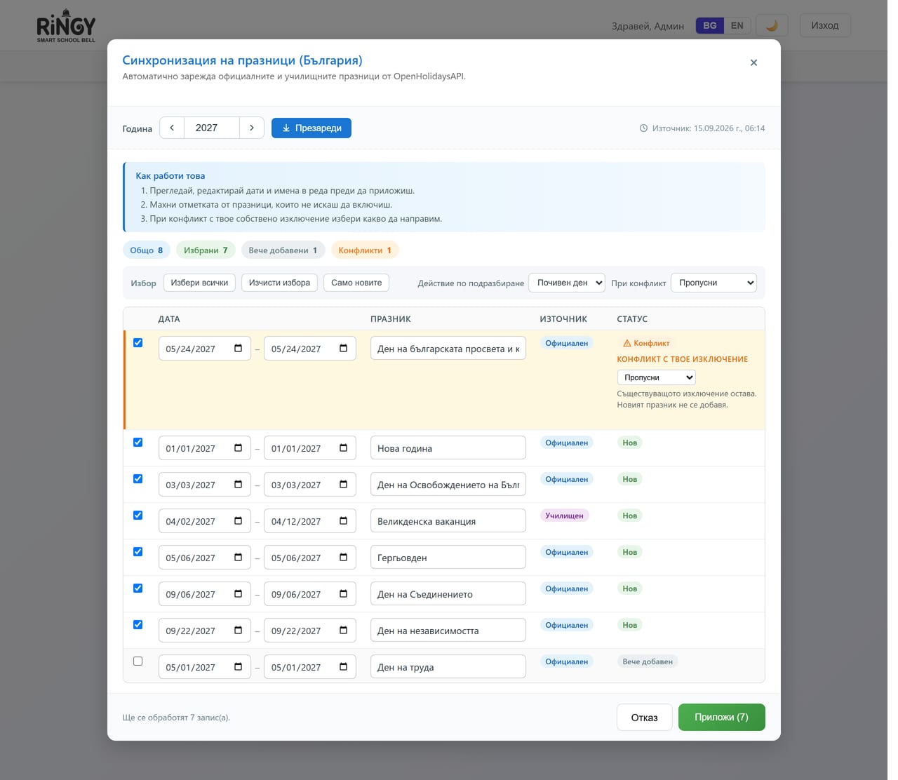Screen dimensions: 898x780
Task: Uncheck the Ден на Освобождението row
Action: click(x=138, y=479)
